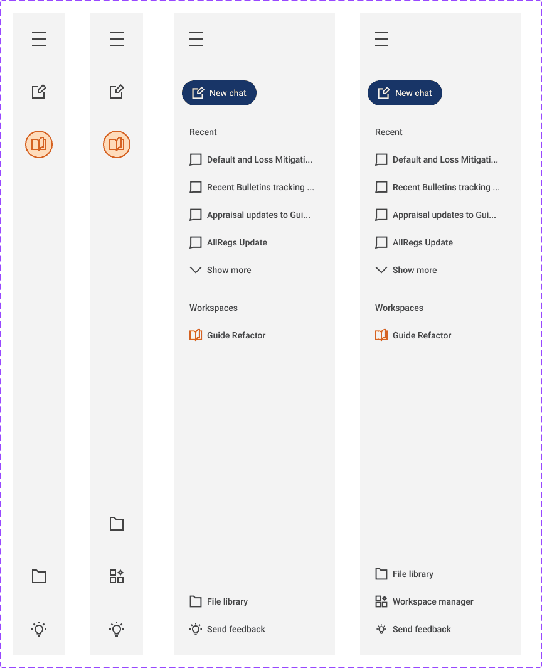The width and height of the screenshot is (542, 668).
Task: Click the Send feedback lightbulb icon in first sidebar
Action: pos(39,628)
